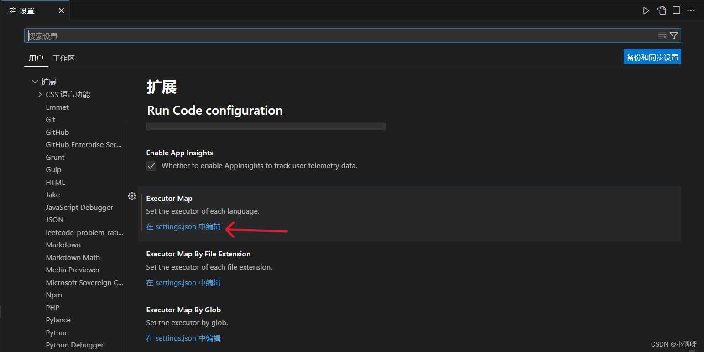704x352 pixels.
Task: Click the Run or Debug play icon
Action: click(646, 10)
